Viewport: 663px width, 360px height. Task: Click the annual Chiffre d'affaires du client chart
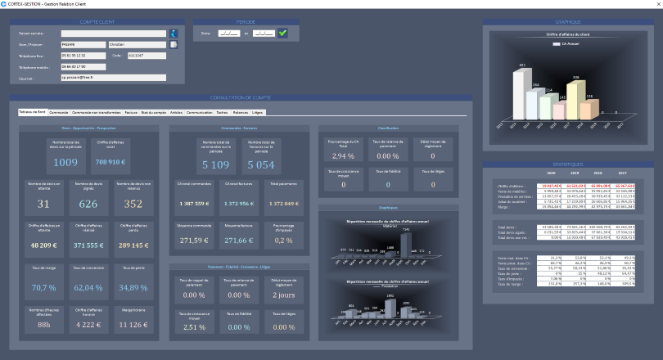(568, 88)
